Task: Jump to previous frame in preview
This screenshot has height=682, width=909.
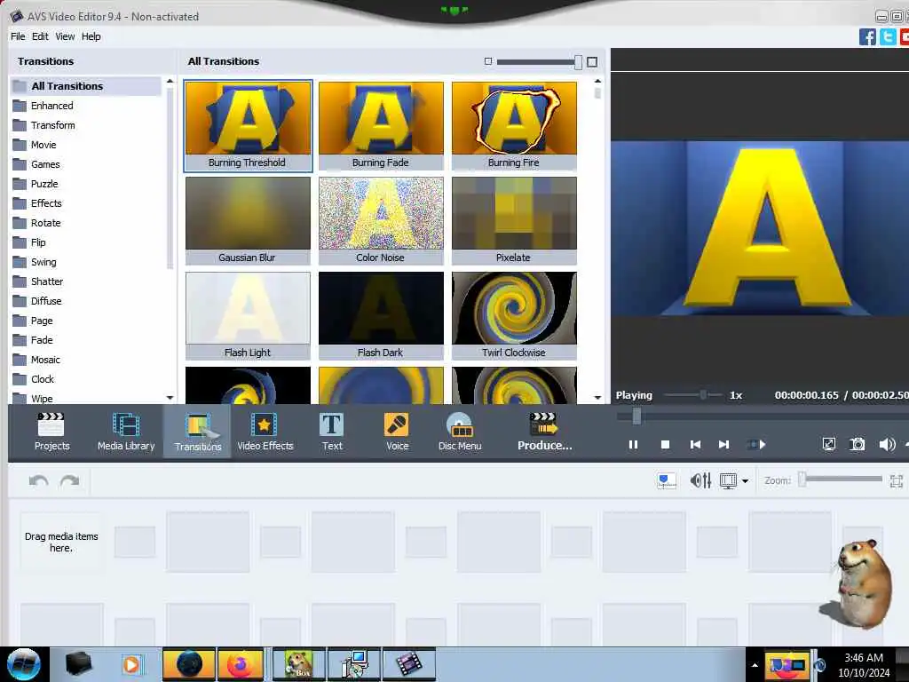Action: tap(695, 444)
